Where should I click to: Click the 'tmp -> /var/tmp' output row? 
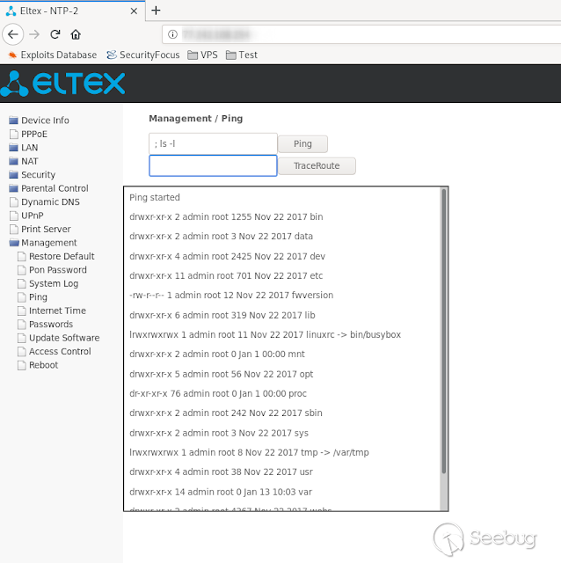click(x=249, y=452)
